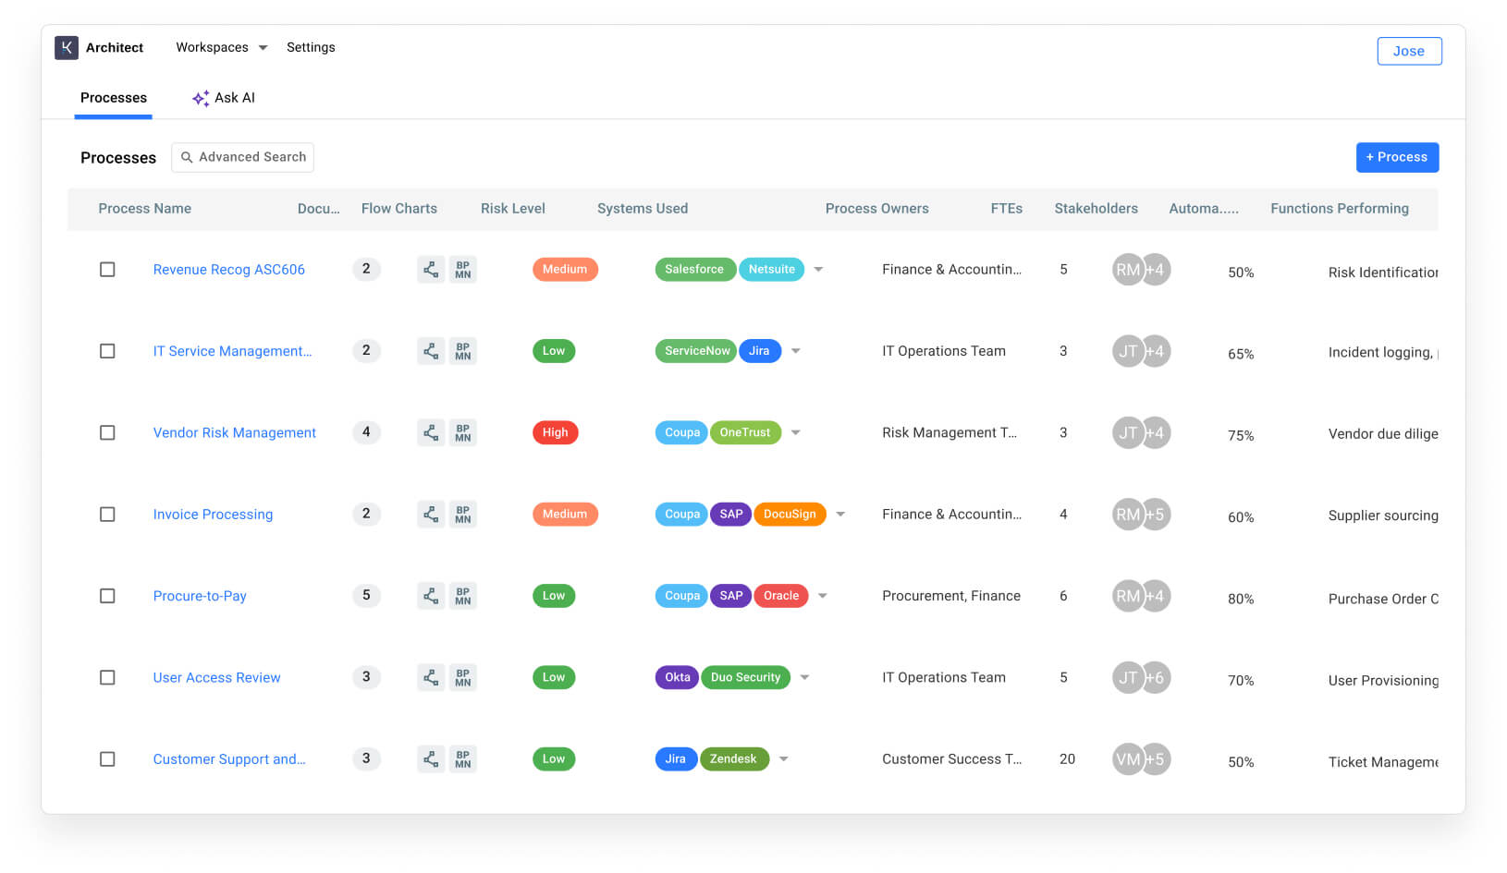Click the Medium risk badge for Invoice Processing

[x=565, y=514]
